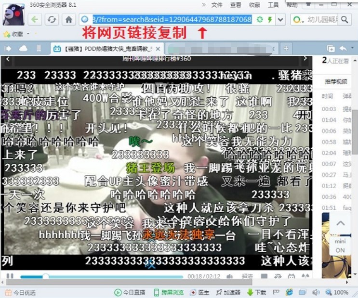Click the site identity icon in address bar
The width and height of the screenshot is (358, 298).
click(85, 19)
